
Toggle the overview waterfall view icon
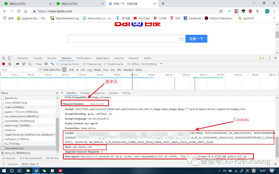[x=52, y=64]
